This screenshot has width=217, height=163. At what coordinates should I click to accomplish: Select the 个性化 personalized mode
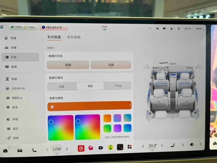pyautogui.click(x=118, y=86)
